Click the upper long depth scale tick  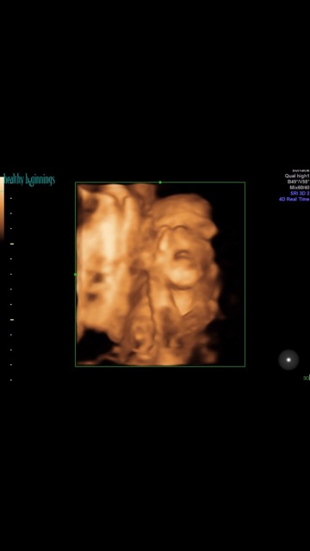(x=12, y=244)
